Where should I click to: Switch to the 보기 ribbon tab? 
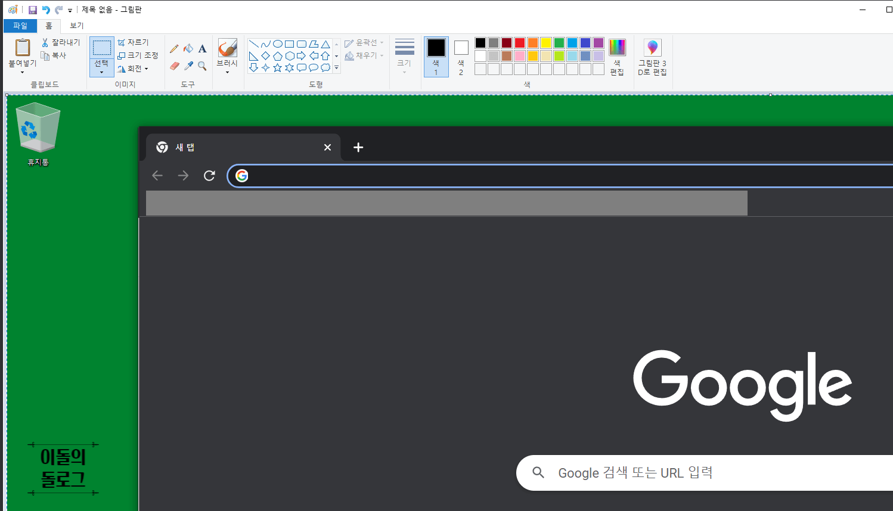click(77, 26)
